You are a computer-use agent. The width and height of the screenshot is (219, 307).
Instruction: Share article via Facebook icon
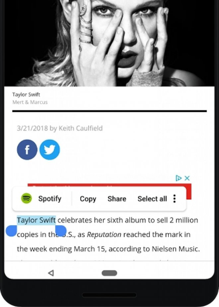pyautogui.click(x=27, y=150)
